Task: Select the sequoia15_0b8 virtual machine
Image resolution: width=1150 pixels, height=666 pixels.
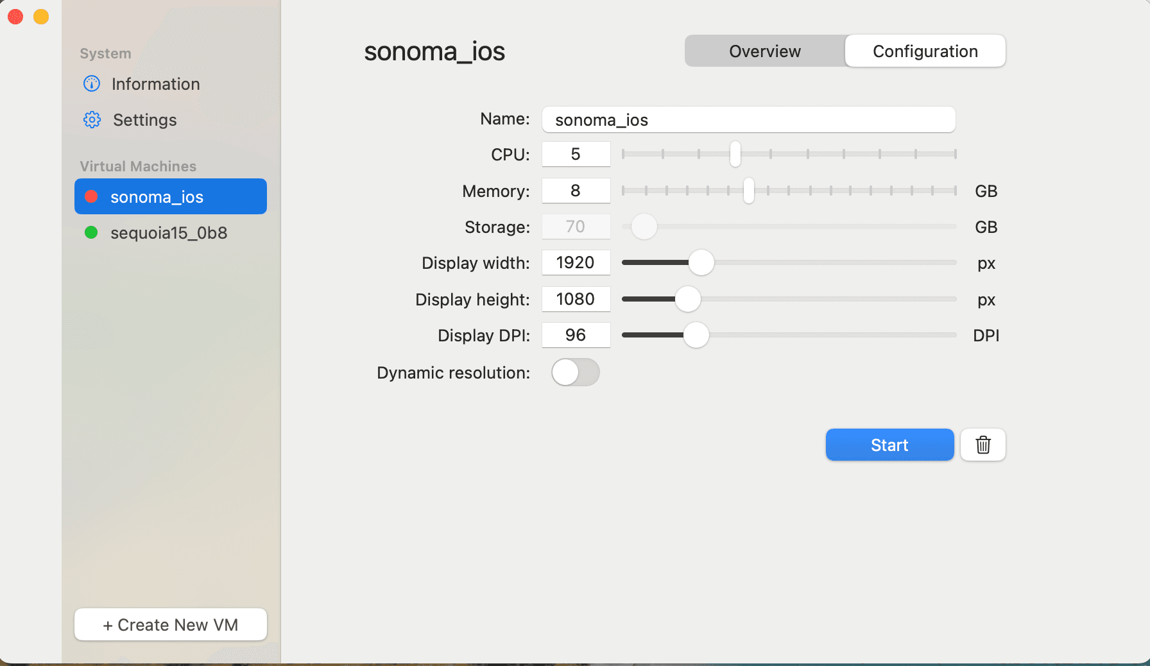Action: coord(169,233)
